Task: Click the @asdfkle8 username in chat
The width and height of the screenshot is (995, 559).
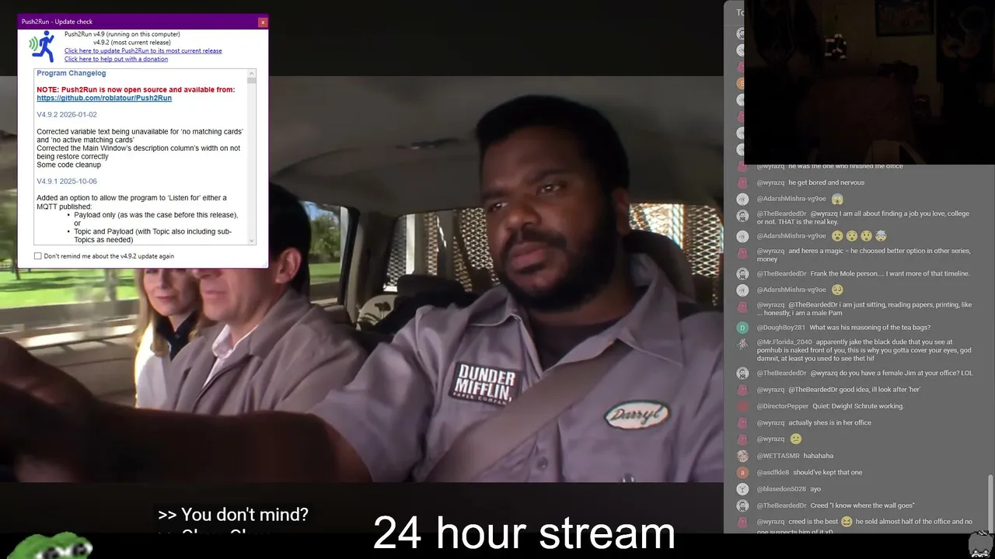Action: pyautogui.click(x=773, y=472)
